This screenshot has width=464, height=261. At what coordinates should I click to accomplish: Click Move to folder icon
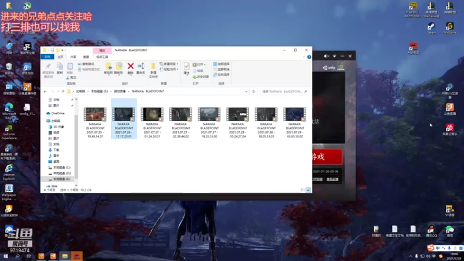(x=108, y=68)
